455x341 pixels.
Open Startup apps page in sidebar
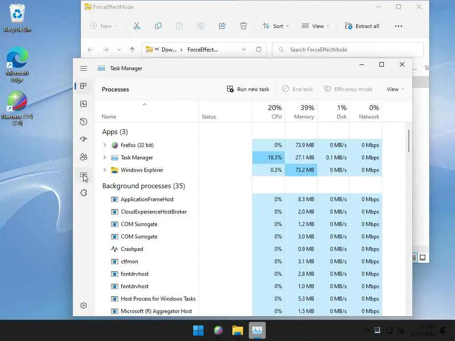coord(84,139)
